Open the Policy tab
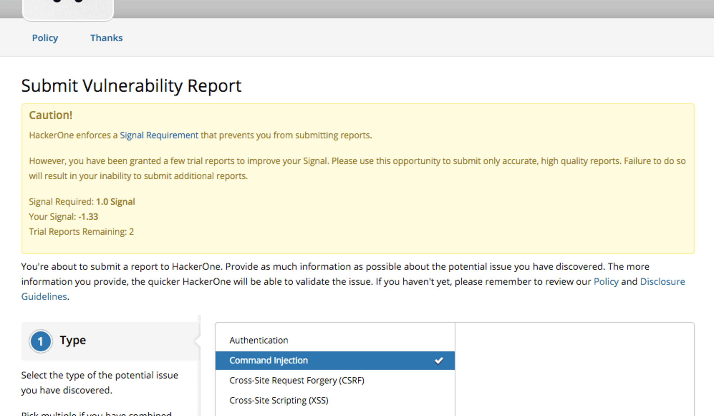The width and height of the screenshot is (714, 416). [x=45, y=38]
